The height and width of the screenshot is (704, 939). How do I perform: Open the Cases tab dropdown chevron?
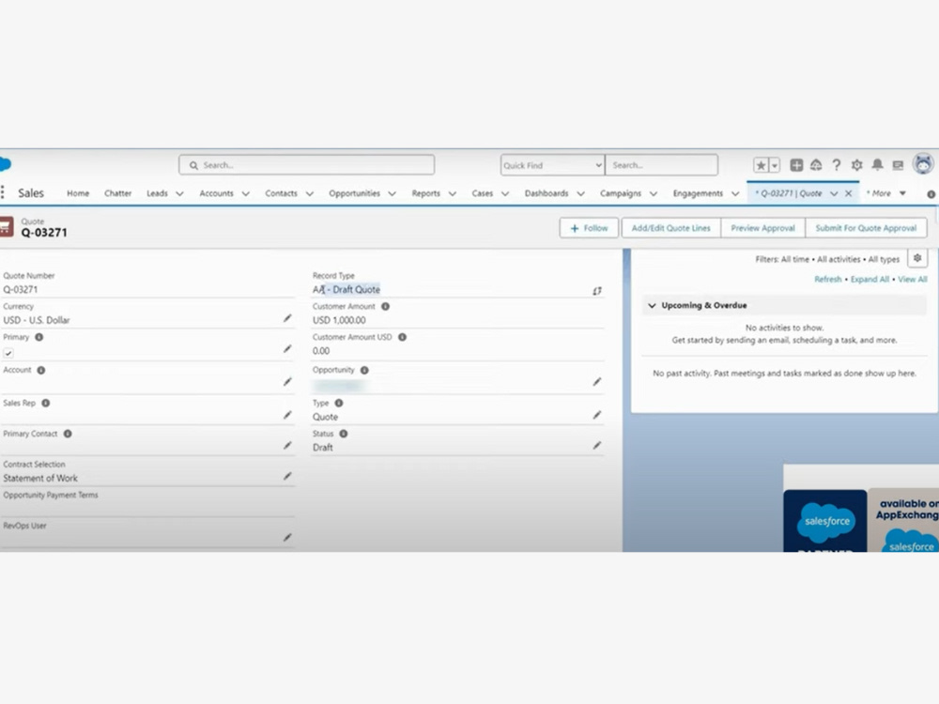505,193
